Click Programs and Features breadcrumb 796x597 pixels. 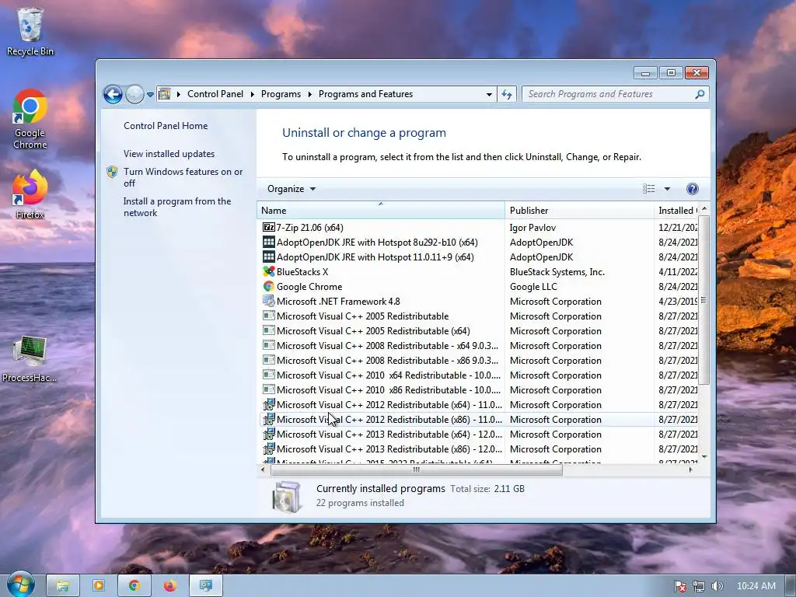[x=365, y=94]
